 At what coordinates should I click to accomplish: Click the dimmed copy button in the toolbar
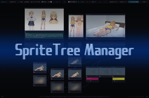pos(100,2)
